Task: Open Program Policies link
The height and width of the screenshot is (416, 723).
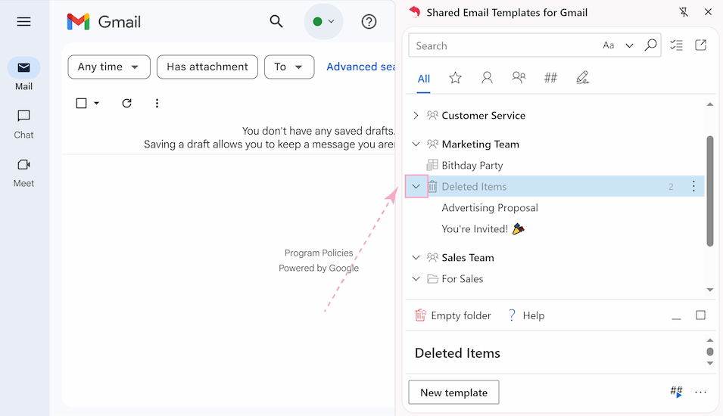Action: pos(319,253)
